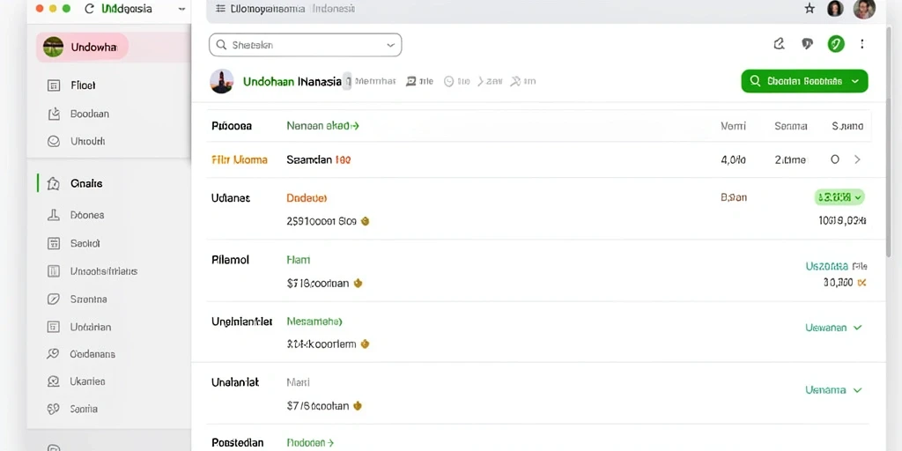Viewport: 902px width, 451px height.
Task: Click the orange Dadaue) link
Action: [307, 198]
